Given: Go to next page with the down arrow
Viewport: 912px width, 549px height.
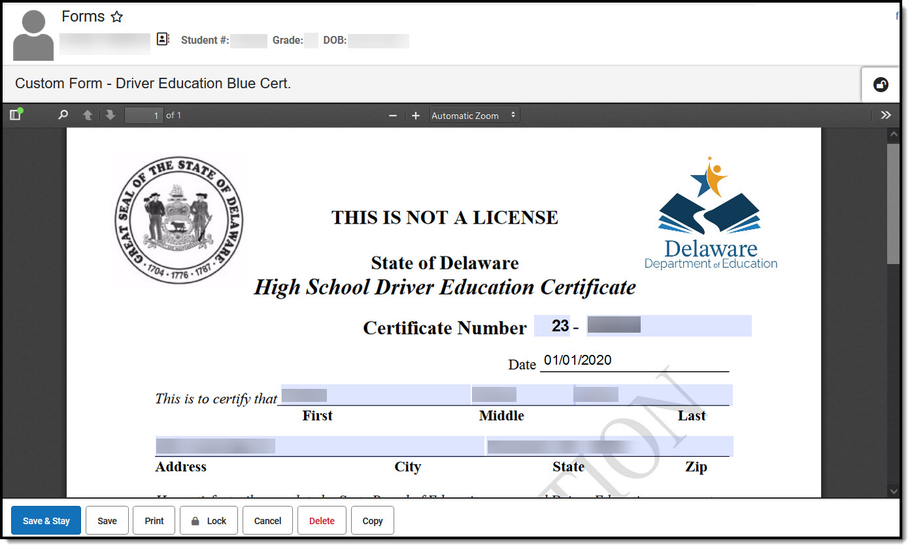Looking at the screenshot, I should [110, 115].
